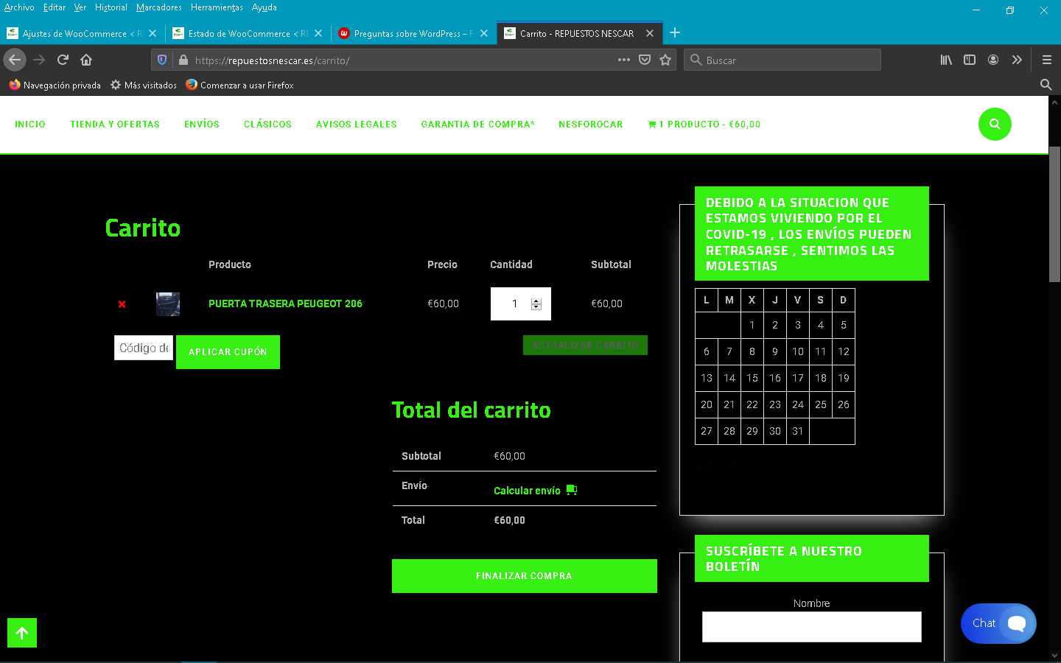Click the vertical page scrollbar thumb

point(1054,214)
